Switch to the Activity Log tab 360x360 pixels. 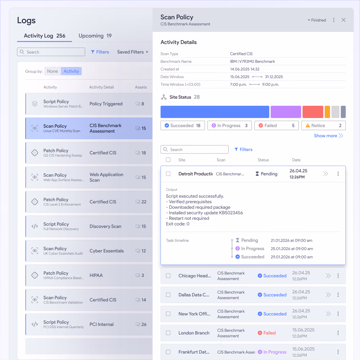point(45,36)
